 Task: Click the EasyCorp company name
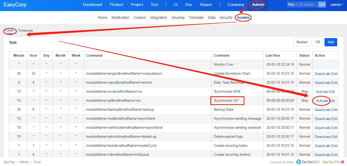click(x=15, y=5)
